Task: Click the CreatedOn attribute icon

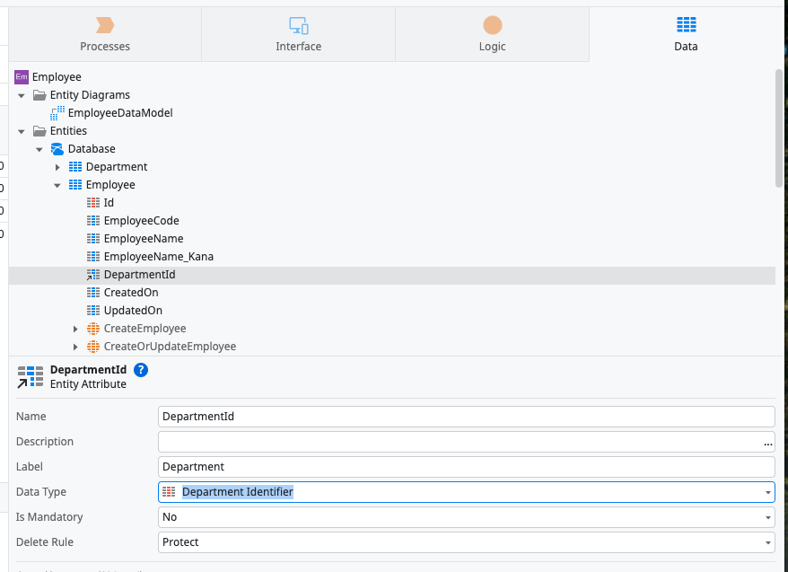Action: [93, 293]
